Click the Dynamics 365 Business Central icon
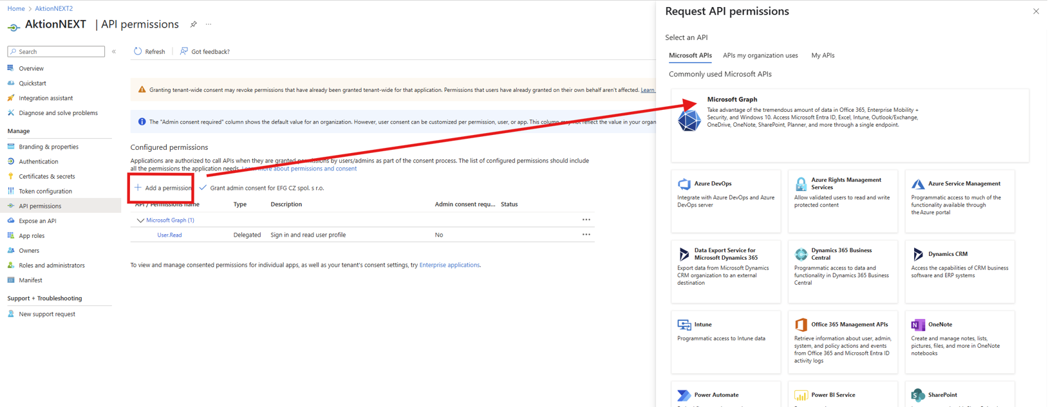The width and height of the screenshot is (1048, 407). 801,254
